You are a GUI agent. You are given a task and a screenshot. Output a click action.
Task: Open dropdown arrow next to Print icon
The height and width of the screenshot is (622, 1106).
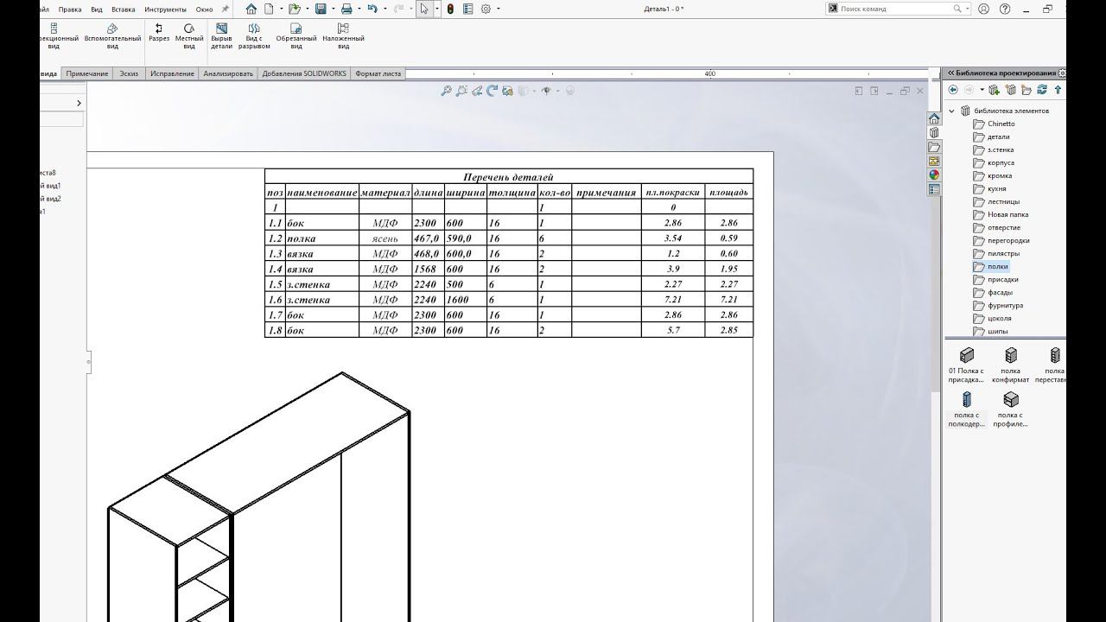pos(358,9)
